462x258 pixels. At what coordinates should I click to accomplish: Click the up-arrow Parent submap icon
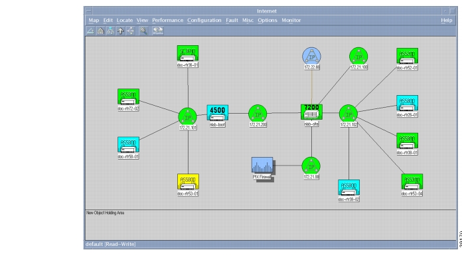(120, 31)
